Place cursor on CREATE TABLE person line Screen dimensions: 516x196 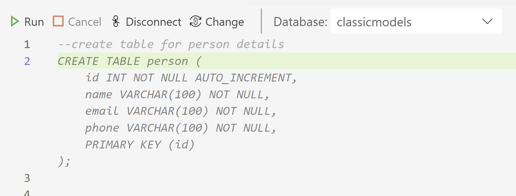129,61
